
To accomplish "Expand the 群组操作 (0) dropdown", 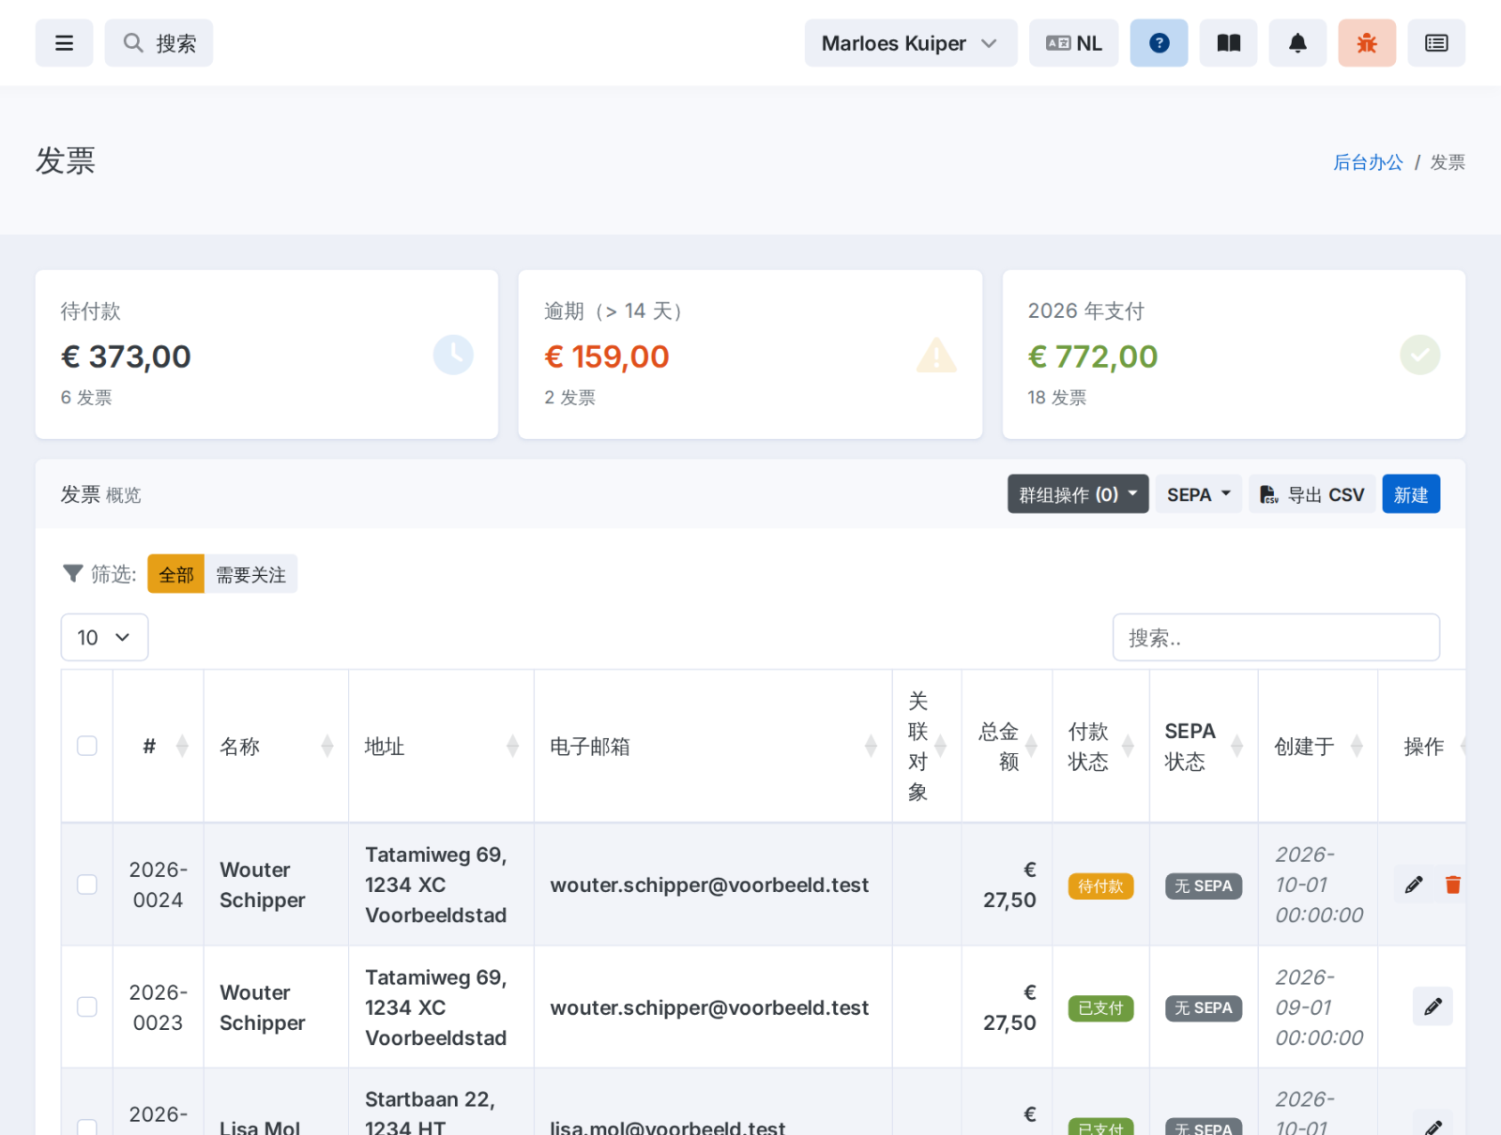I will (1078, 494).
